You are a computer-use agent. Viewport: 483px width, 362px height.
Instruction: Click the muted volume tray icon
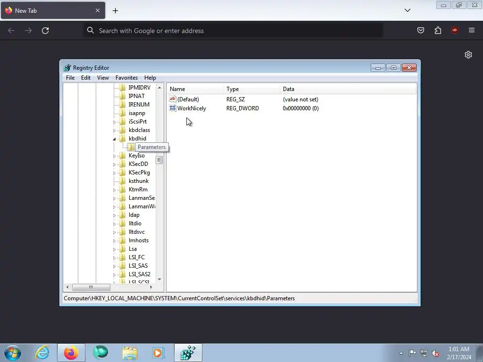435,353
